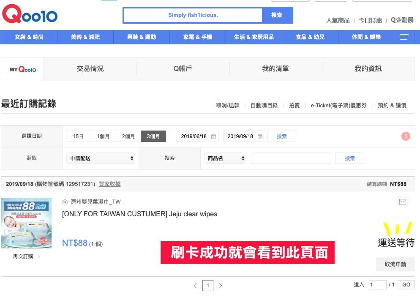Image resolution: width=420 pixels, height=297 pixels.
Task: Open the 取消/退款 link
Action: tap(228, 106)
